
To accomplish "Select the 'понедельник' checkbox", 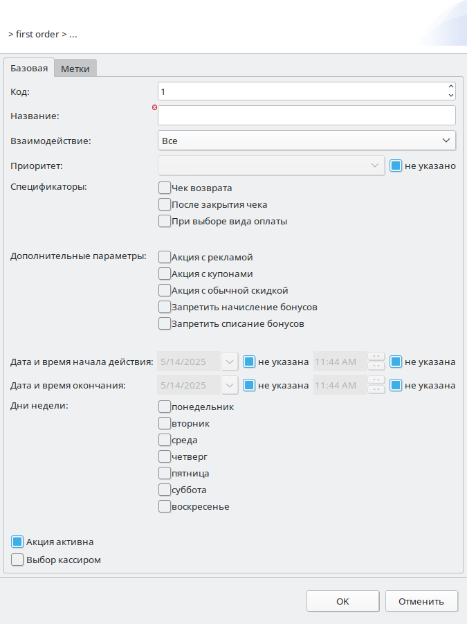I will pyautogui.click(x=165, y=407).
